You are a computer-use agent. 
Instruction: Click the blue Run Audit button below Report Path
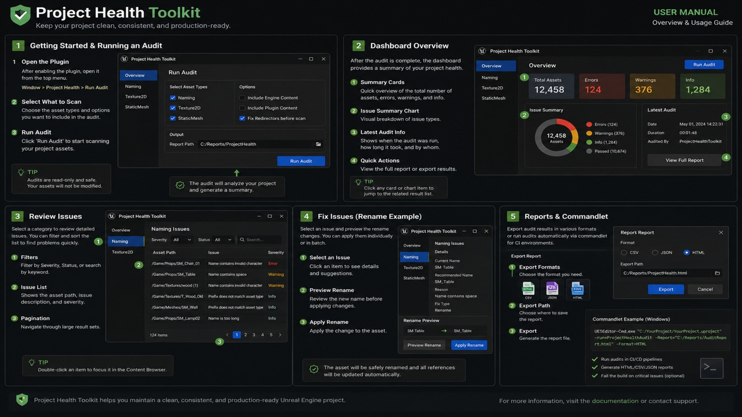click(x=301, y=161)
